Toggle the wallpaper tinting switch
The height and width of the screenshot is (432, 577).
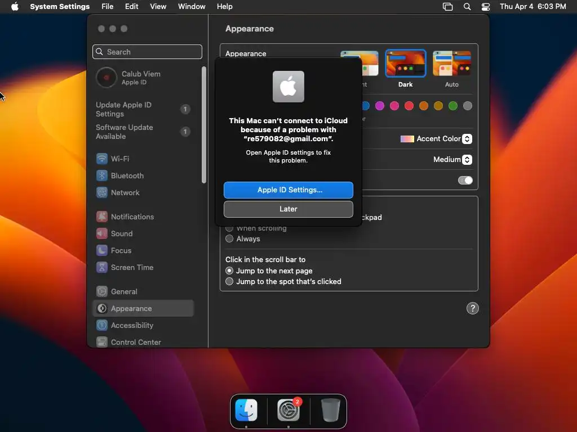click(465, 180)
